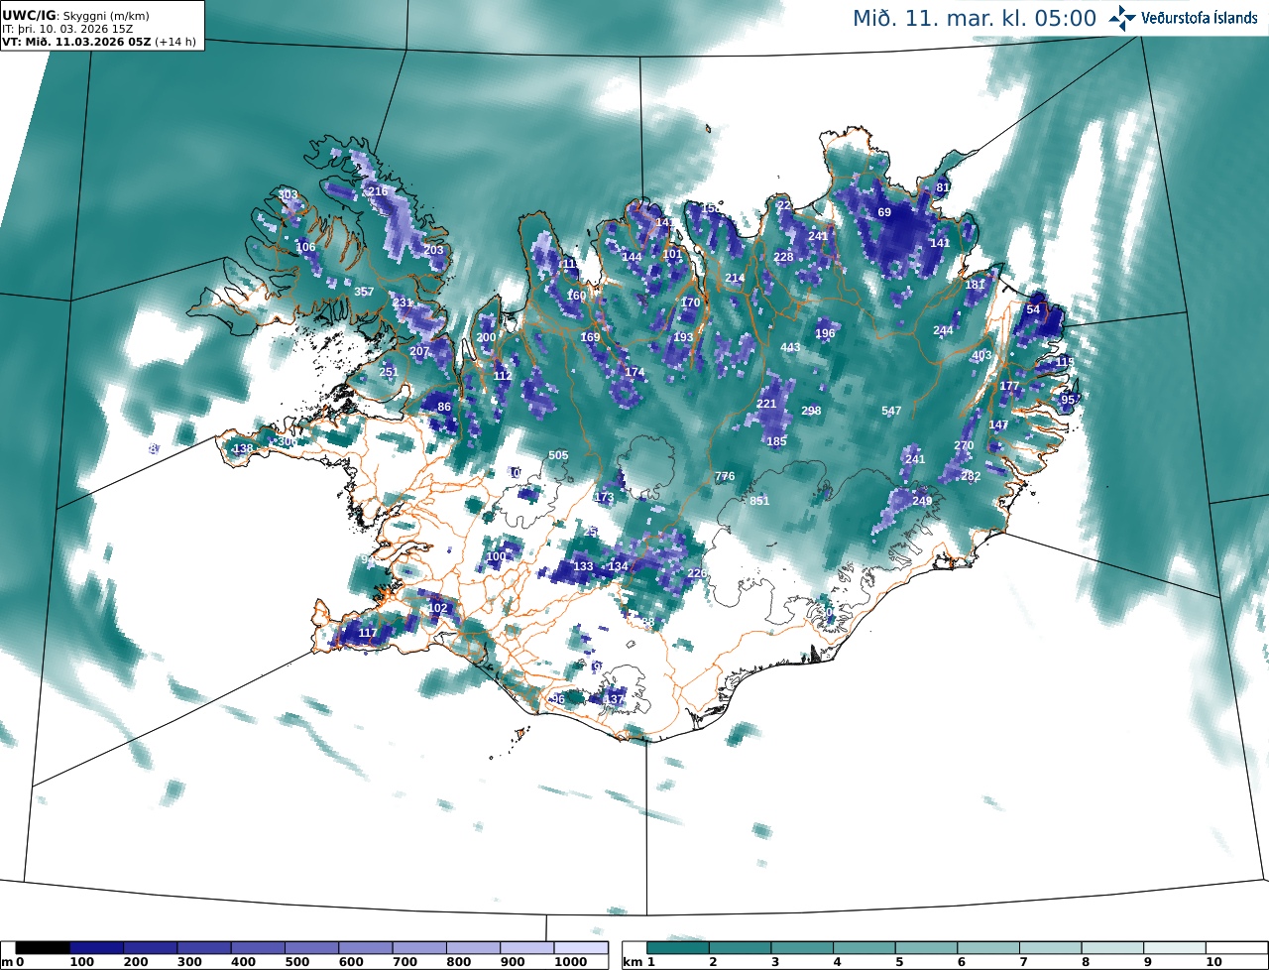
Task: Click the 270 visibility value
Action: pos(964,445)
